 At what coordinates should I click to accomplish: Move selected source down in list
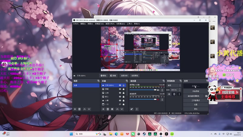(122, 109)
